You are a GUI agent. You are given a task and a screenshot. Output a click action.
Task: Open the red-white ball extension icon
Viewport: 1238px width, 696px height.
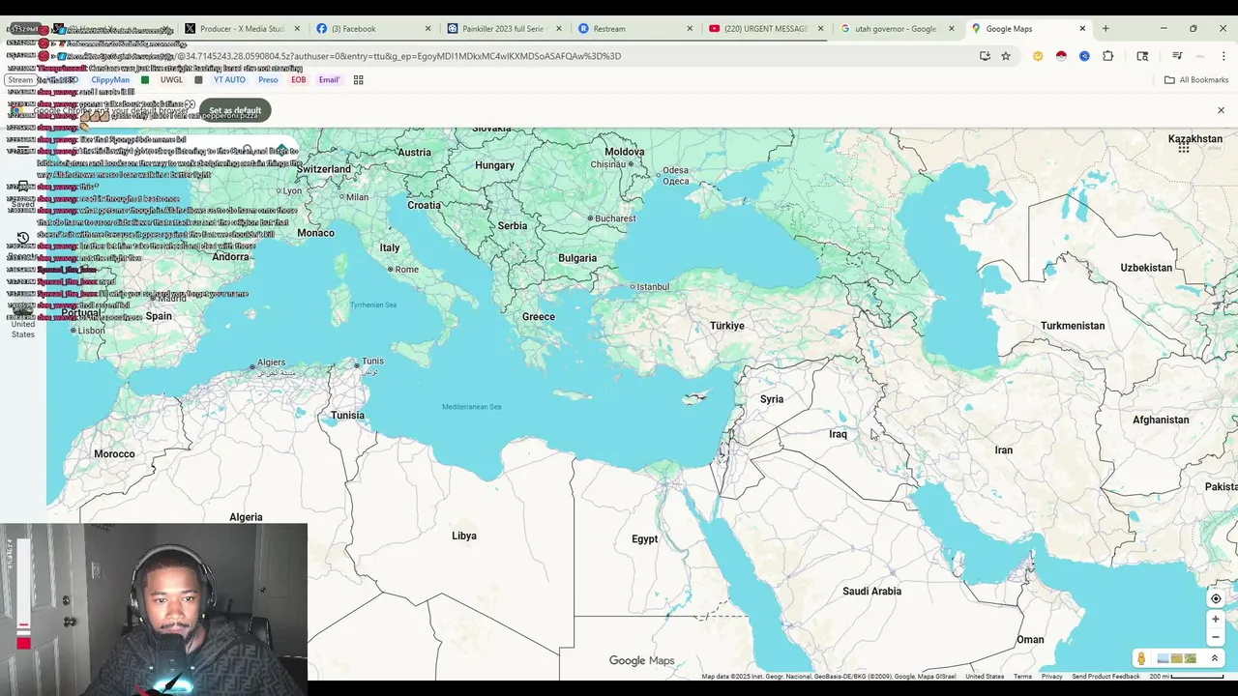tap(1061, 56)
